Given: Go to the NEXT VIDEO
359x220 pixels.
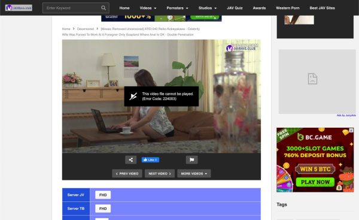Looking at the screenshot, I should 160,174.
